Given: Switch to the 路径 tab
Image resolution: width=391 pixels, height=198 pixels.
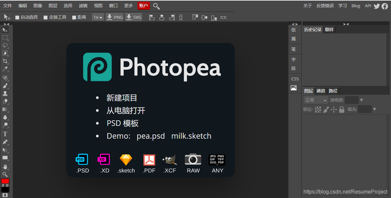Looking at the screenshot, I should point(333,91).
